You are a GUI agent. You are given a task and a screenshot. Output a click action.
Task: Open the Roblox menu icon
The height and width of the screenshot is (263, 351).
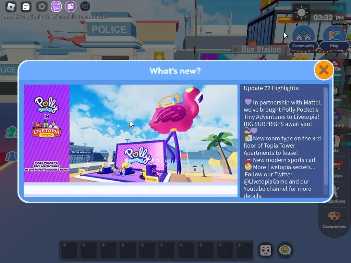coord(11,7)
